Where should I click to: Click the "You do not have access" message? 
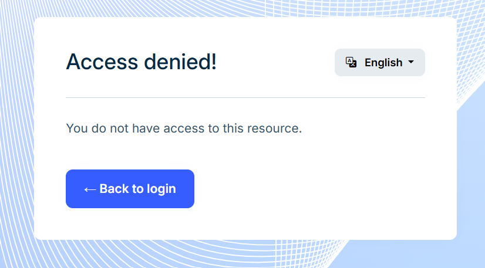pos(184,128)
